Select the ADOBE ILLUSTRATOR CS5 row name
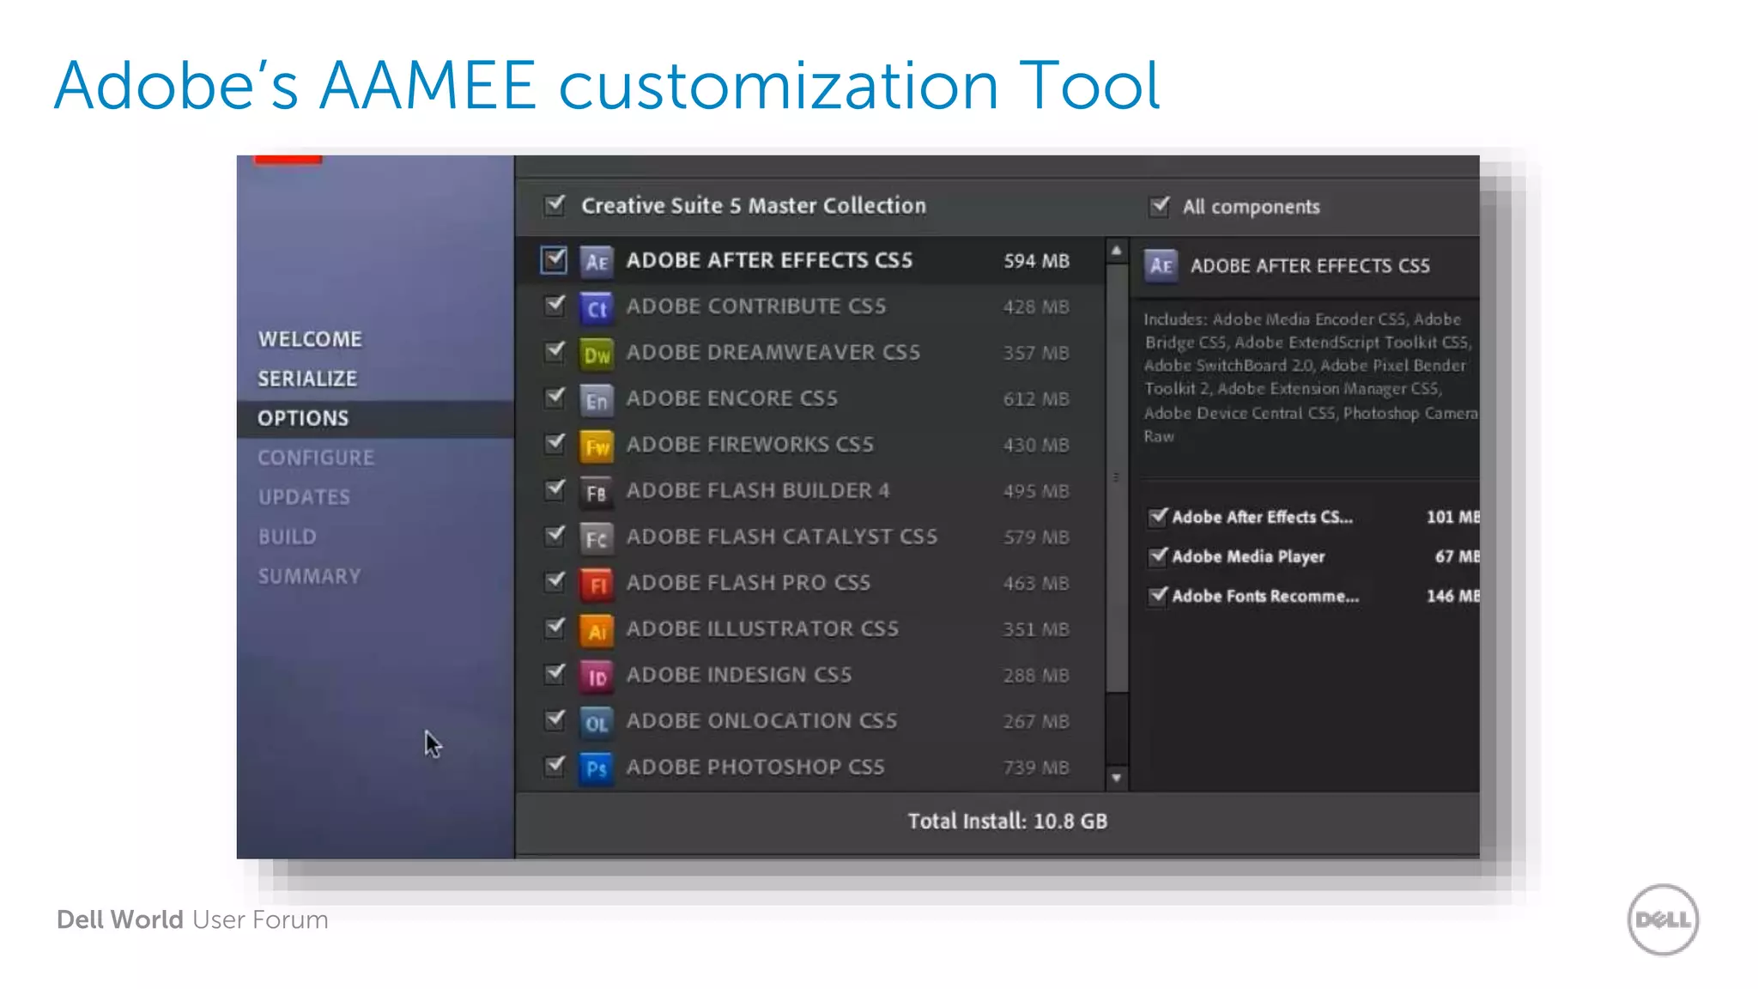 762,628
